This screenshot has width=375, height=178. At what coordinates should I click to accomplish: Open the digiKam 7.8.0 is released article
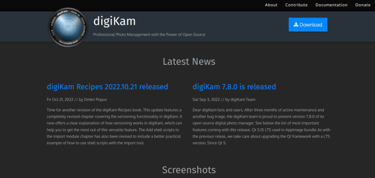(234, 87)
